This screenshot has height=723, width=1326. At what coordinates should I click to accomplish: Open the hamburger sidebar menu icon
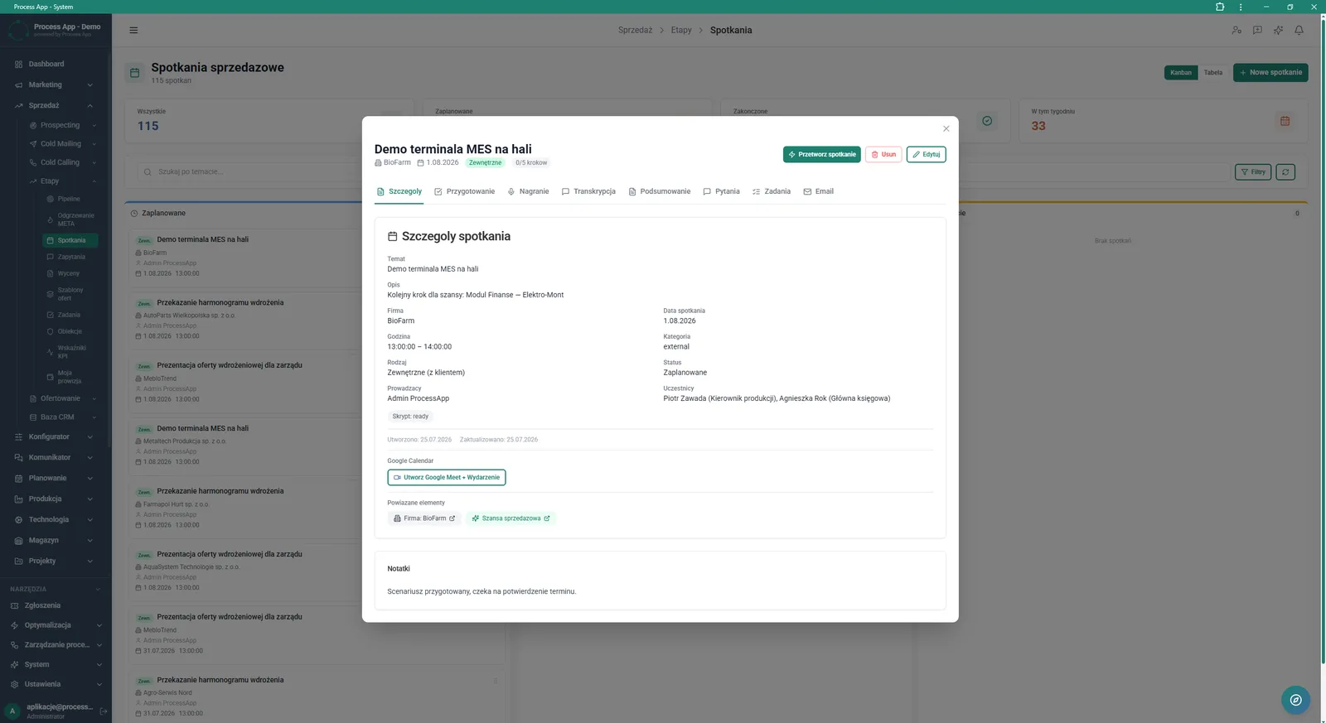133,30
